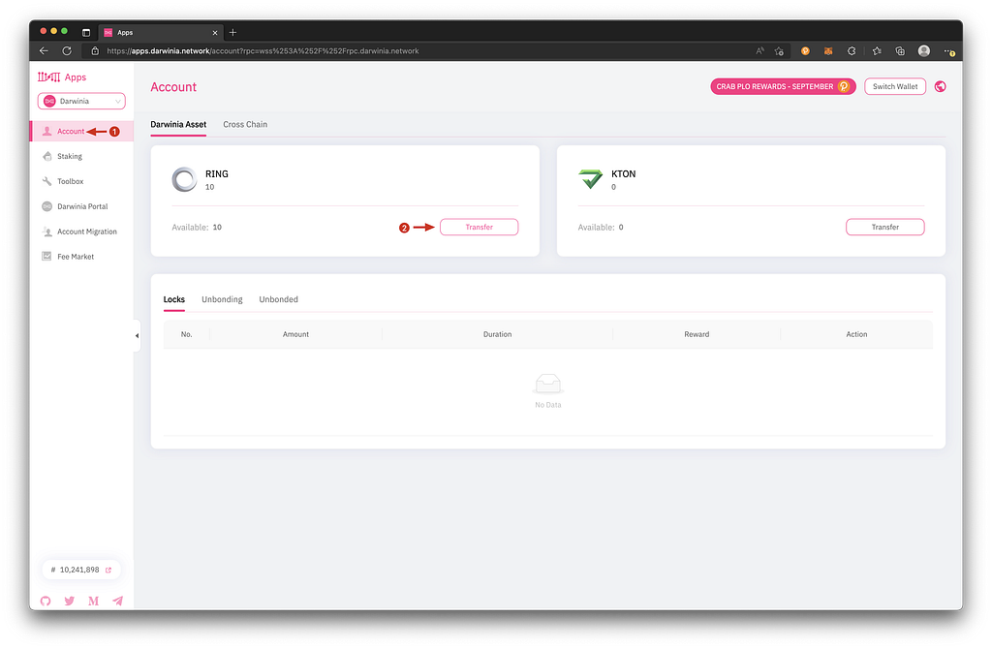Click the Duration column header
Viewport: 992px width, 649px height.
[497, 334]
